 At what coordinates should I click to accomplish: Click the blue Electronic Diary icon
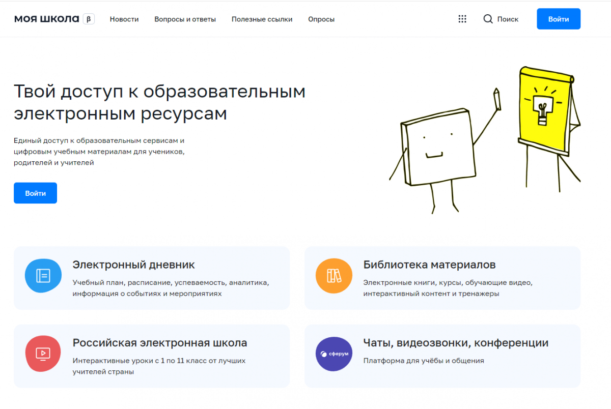click(43, 276)
